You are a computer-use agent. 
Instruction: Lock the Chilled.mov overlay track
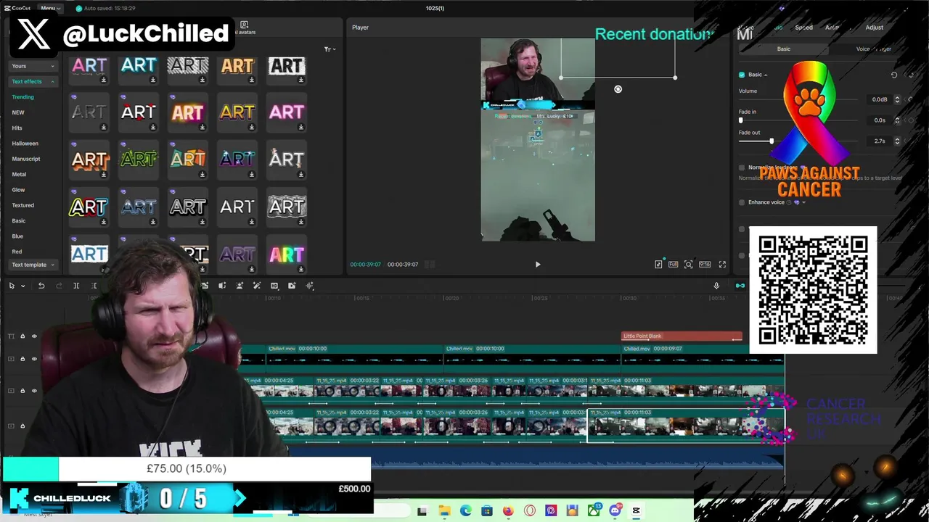pos(22,359)
